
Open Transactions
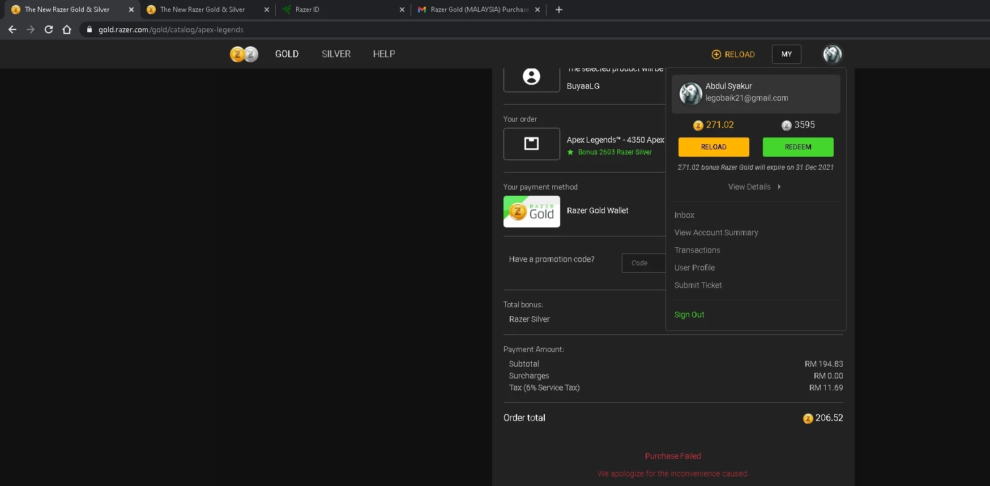[x=697, y=250]
